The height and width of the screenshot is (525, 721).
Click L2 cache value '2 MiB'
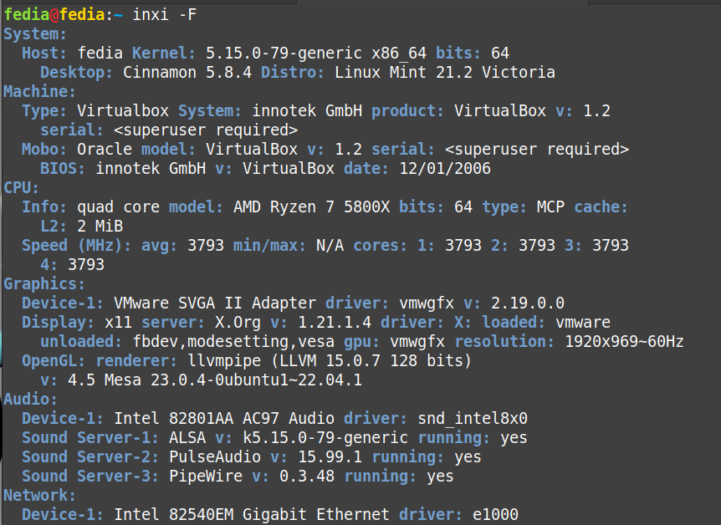coord(100,227)
